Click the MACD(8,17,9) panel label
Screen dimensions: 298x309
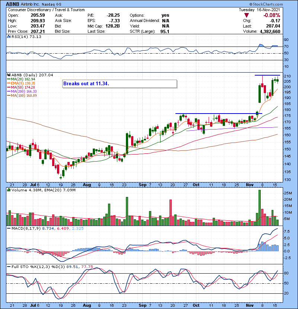click(x=26, y=229)
